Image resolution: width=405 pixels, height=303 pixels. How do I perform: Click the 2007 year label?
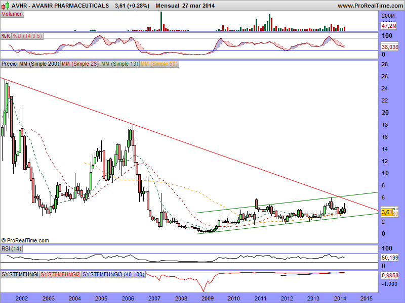154,298
